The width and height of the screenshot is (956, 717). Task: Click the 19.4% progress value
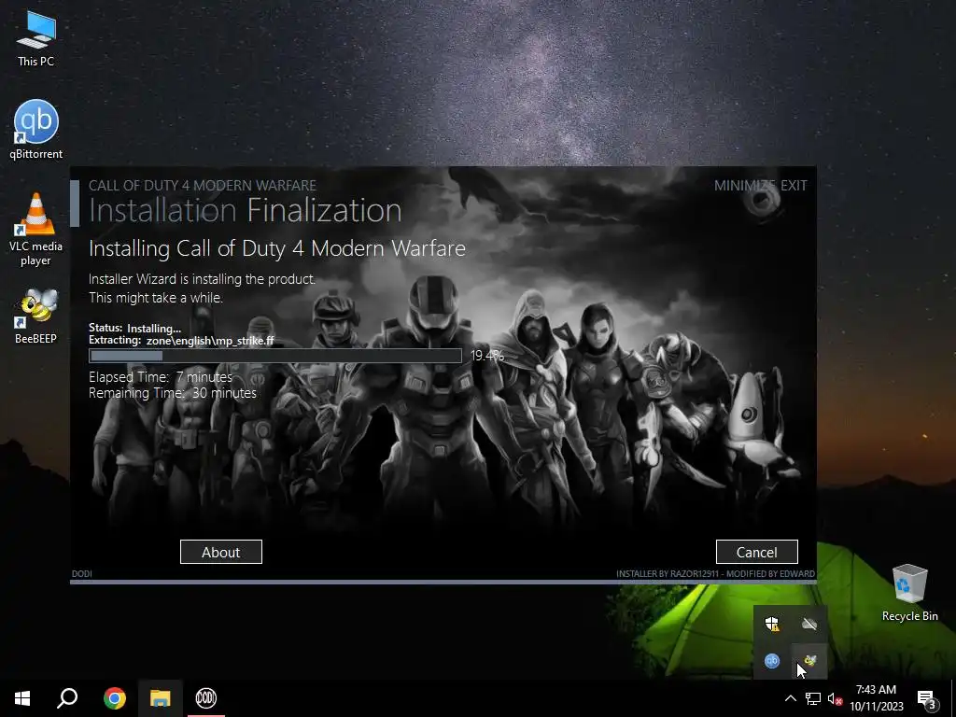point(487,356)
